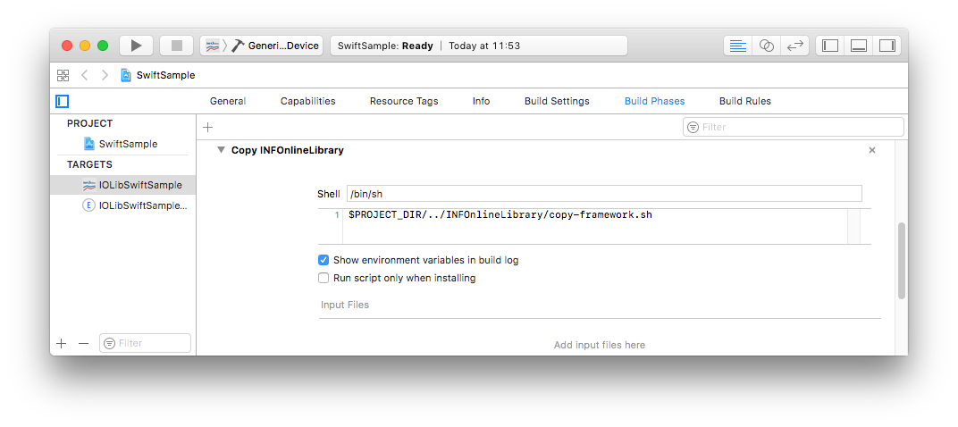Open the Assistant editor
The height and width of the screenshot is (427, 958).
[766, 46]
